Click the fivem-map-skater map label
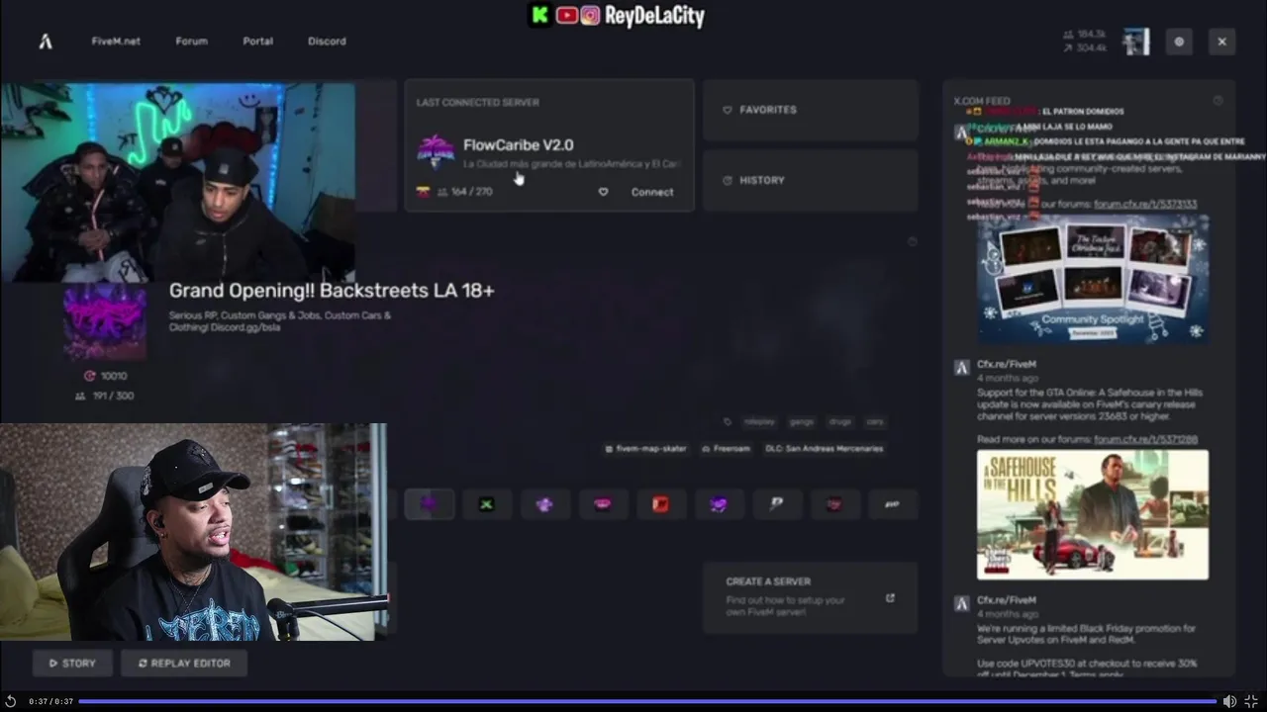The image size is (1267, 712). [645, 449]
